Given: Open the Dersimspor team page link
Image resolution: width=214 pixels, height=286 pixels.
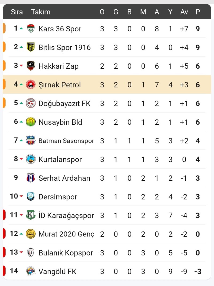Looking at the screenshot, I should tap(58, 197).
